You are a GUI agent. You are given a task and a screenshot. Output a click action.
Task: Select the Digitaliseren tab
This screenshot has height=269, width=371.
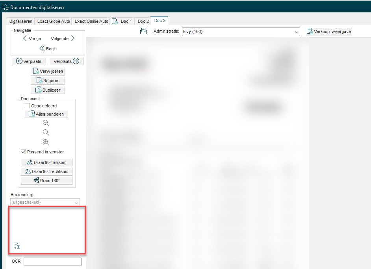click(21, 21)
